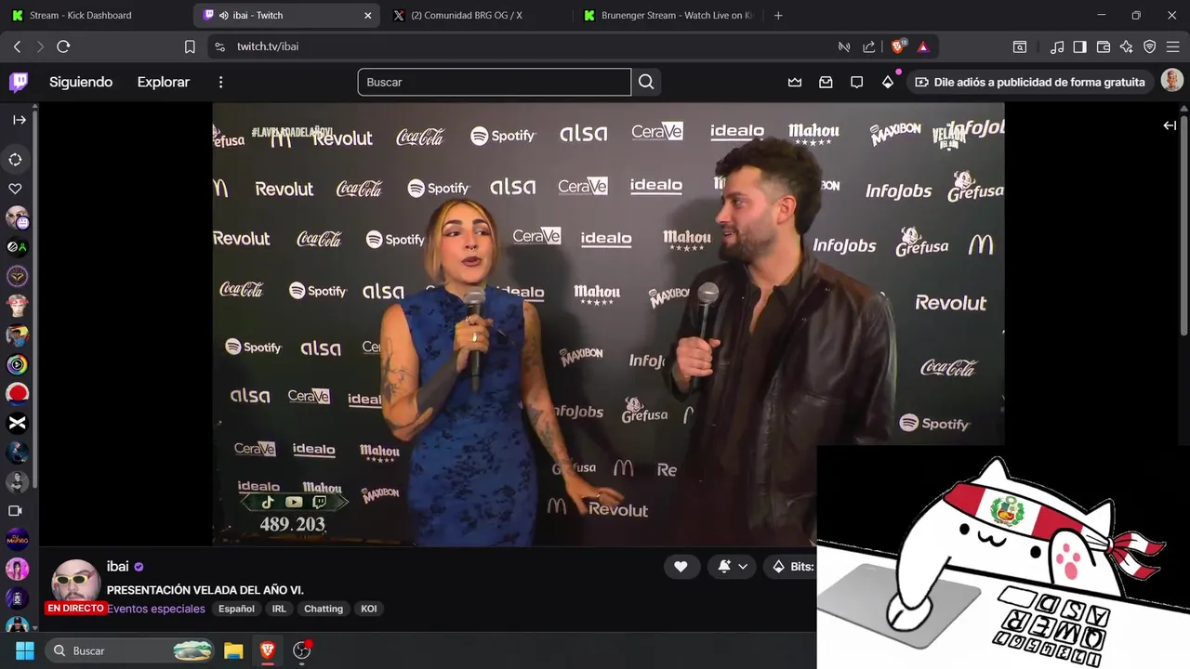Open the Get Bits diamond icon in header
The height and width of the screenshot is (669, 1190).
888,82
